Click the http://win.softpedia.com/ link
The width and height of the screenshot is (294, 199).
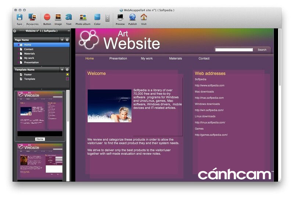[209, 110]
